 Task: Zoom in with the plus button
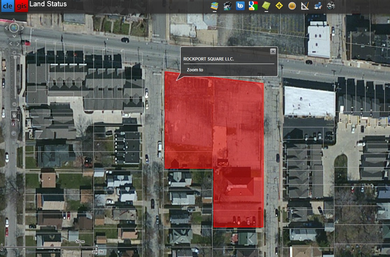(x=14, y=53)
